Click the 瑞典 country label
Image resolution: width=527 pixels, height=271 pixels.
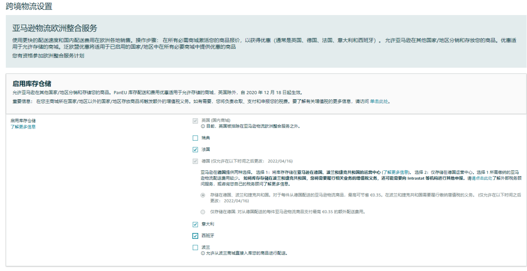(206, 138)
